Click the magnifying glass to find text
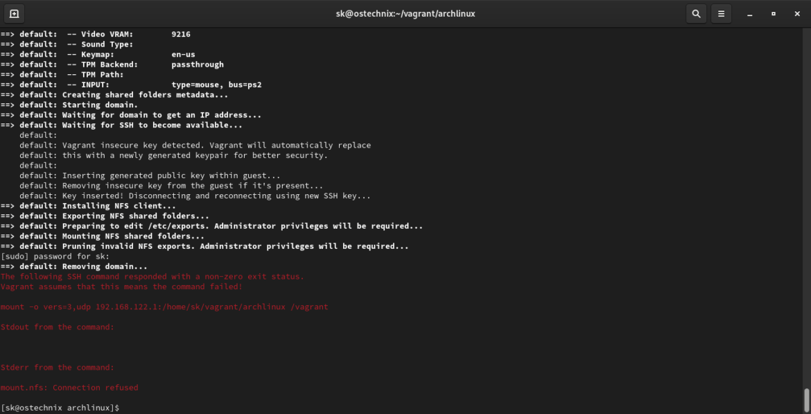811x414 pixels. pyautogui.click(x=696, y=13)
